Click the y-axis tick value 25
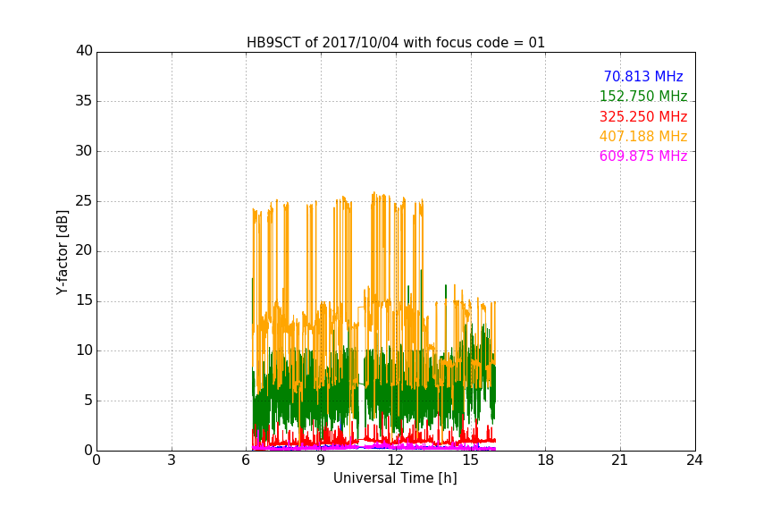Image resolution: width=772 pixels, height=515 pixels. click(x=84, y=201)
